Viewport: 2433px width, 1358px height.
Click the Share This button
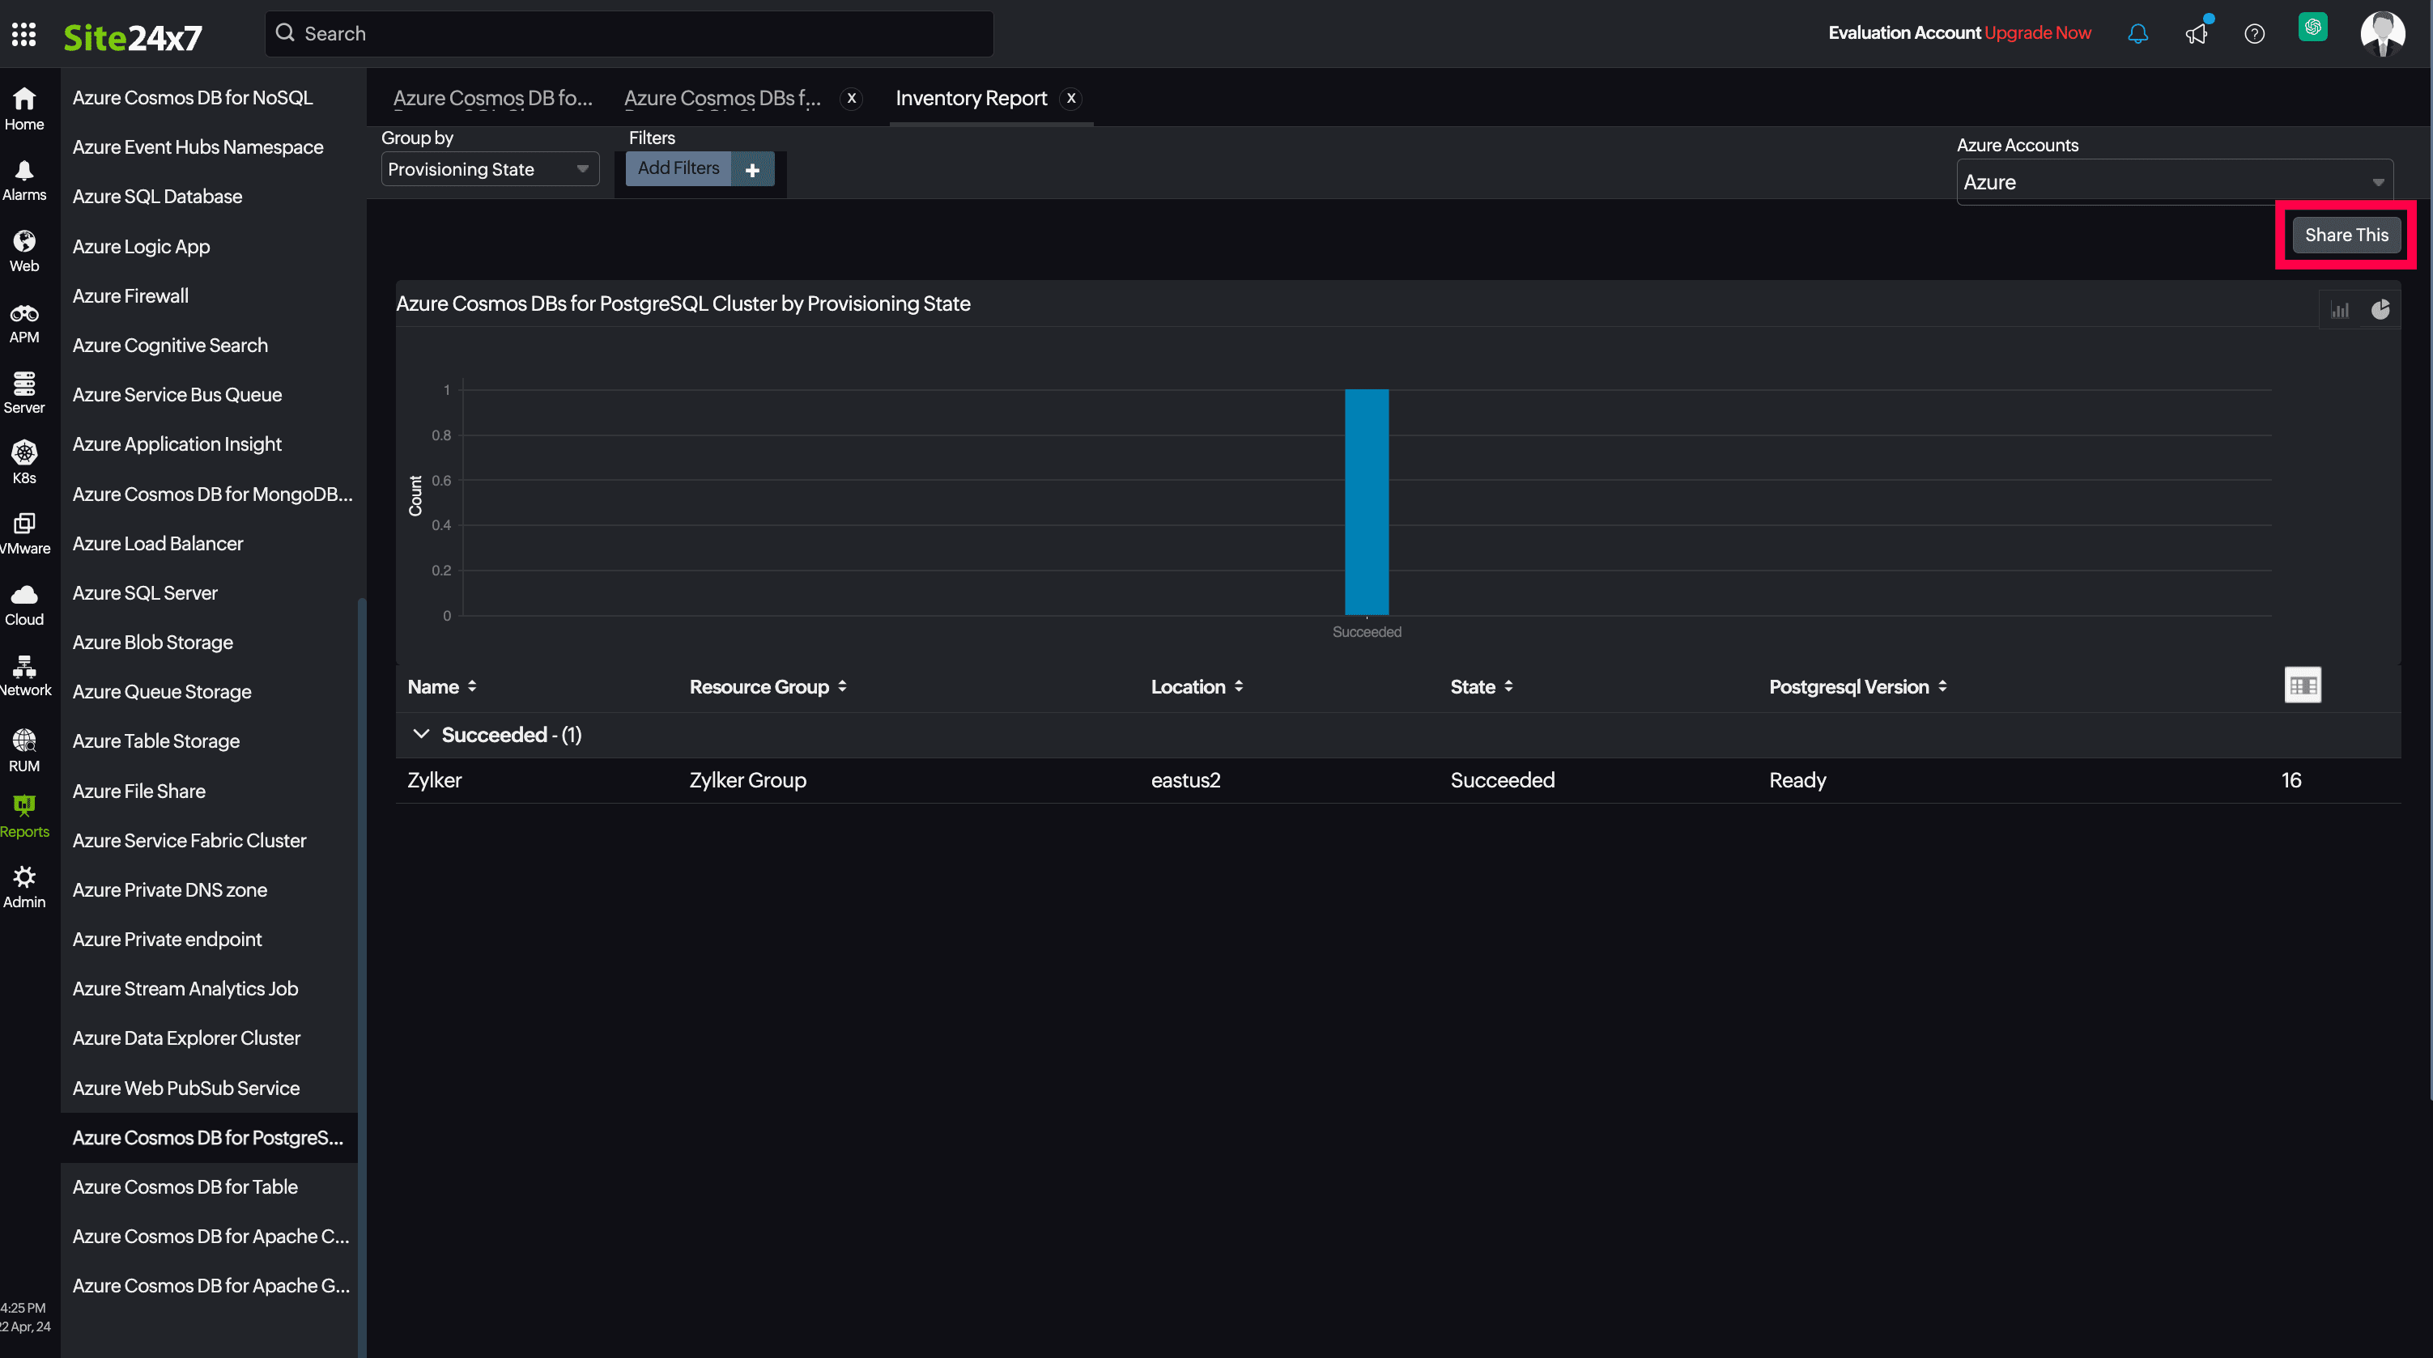point(2346,234)
